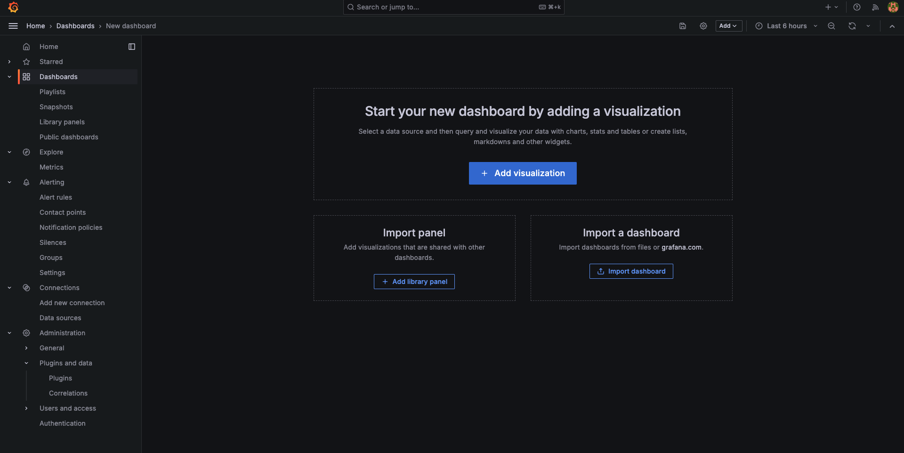The height and width of the screenshot is (453, 904).
Task: Click the Home house icon in sidebar
Action: (x=26, y=47)
